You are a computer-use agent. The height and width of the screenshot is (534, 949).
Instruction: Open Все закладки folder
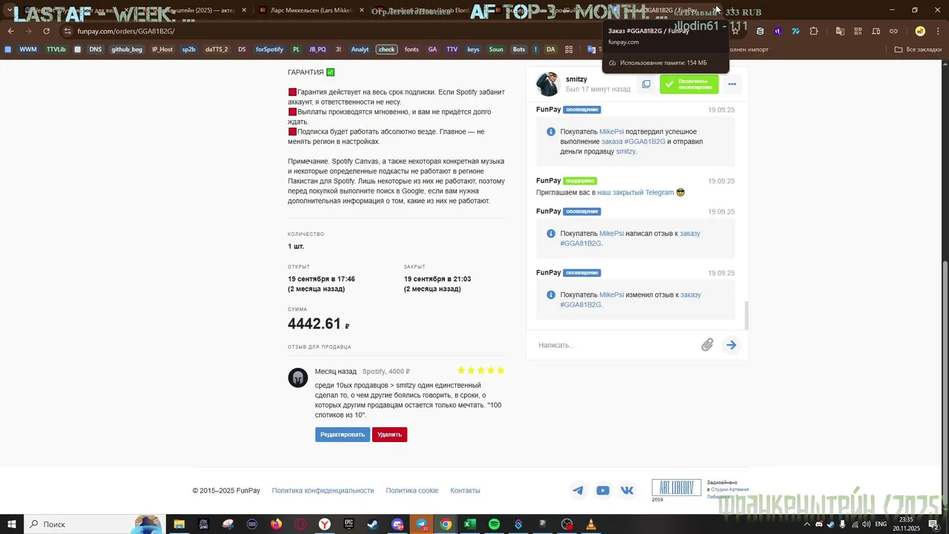tap(918, 50)
